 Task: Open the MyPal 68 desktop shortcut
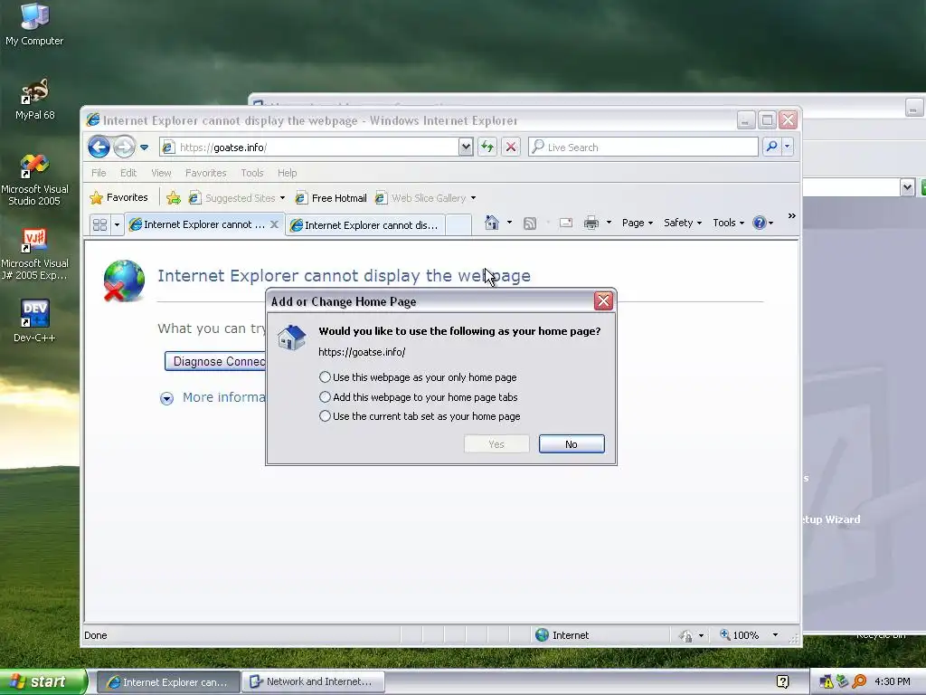pyautogui.click(x=35, y=99)
